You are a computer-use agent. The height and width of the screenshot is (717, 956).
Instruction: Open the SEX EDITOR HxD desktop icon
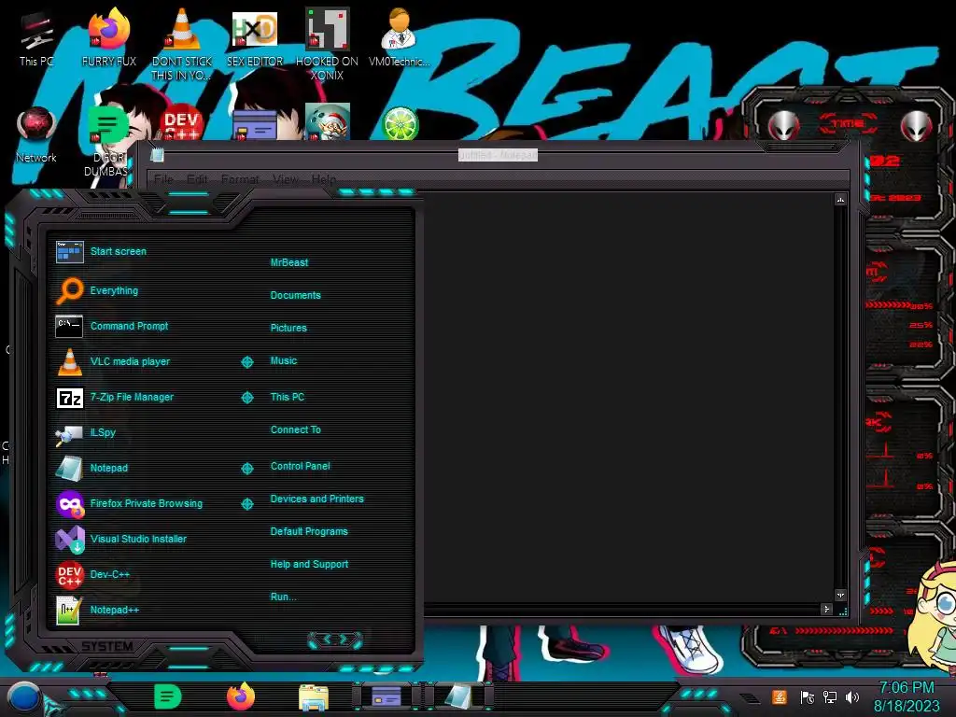point(255,37)
